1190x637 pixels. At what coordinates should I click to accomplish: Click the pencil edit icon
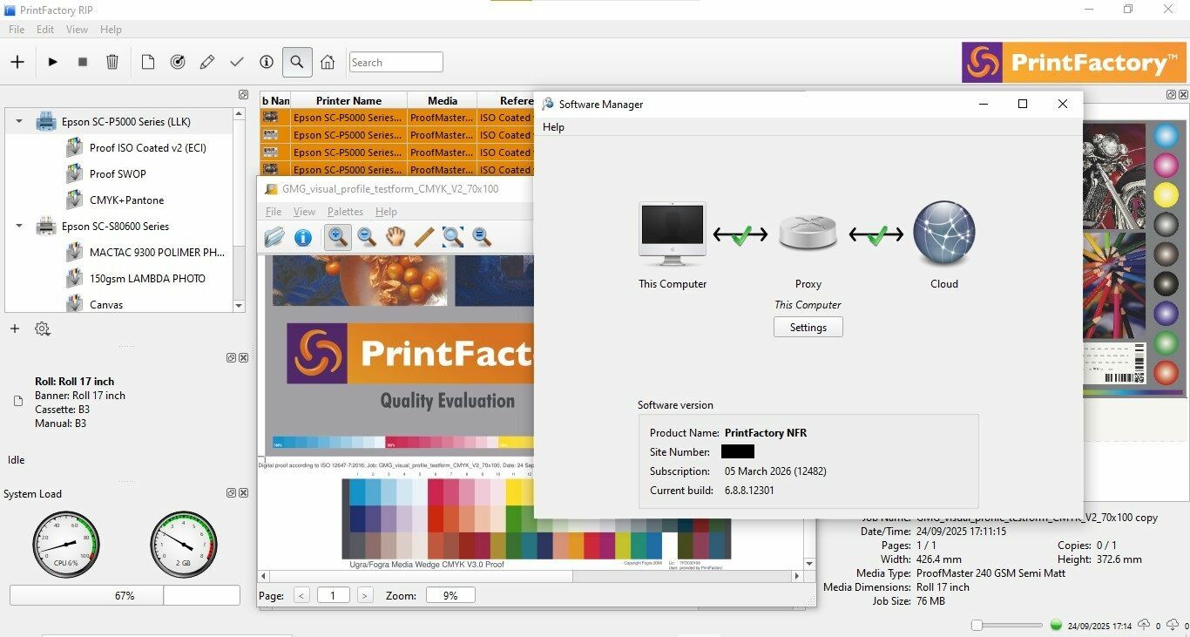pos(207,62)
